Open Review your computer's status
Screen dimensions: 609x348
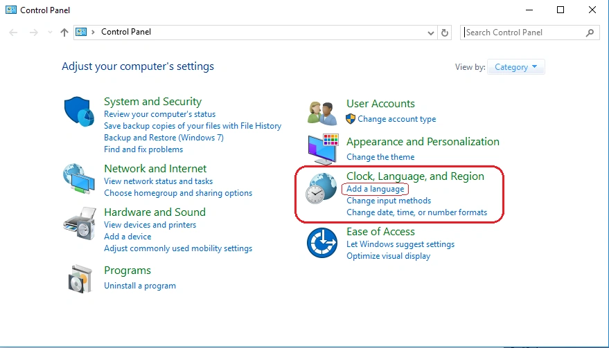coord(159,114)
